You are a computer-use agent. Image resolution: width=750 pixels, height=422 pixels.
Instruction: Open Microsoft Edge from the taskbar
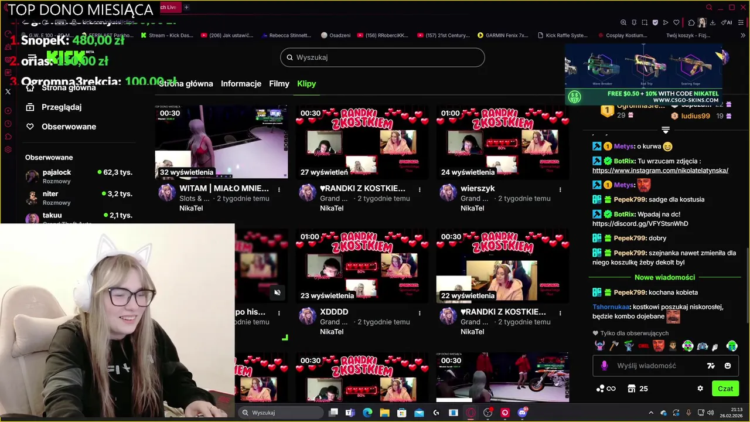pos(367,413)
